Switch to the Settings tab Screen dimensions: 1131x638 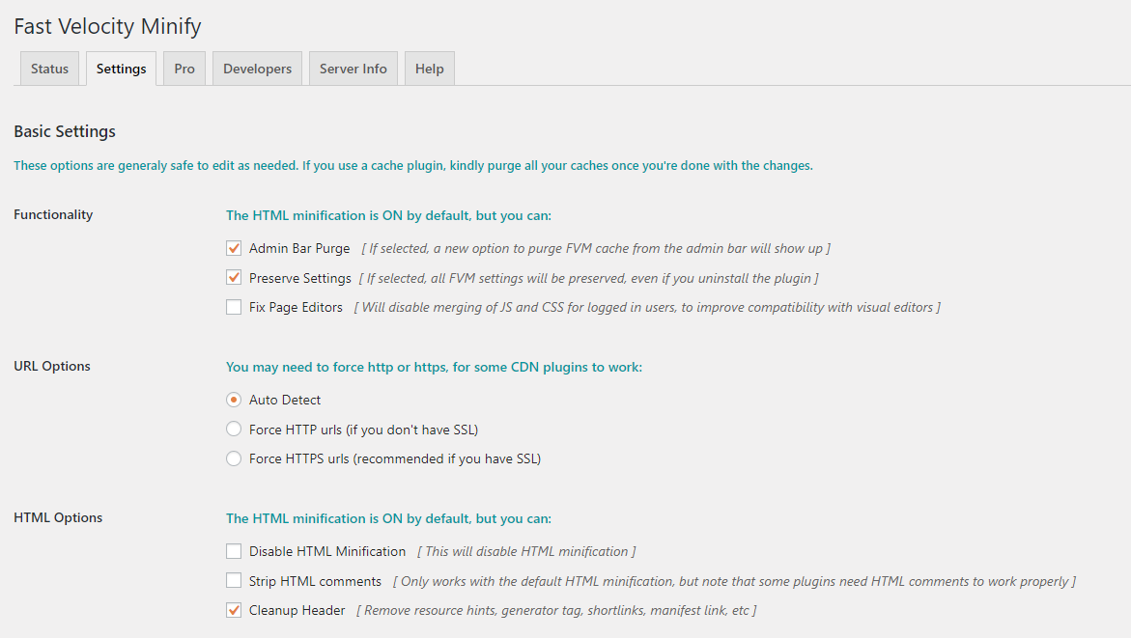[x=121, y=69]
